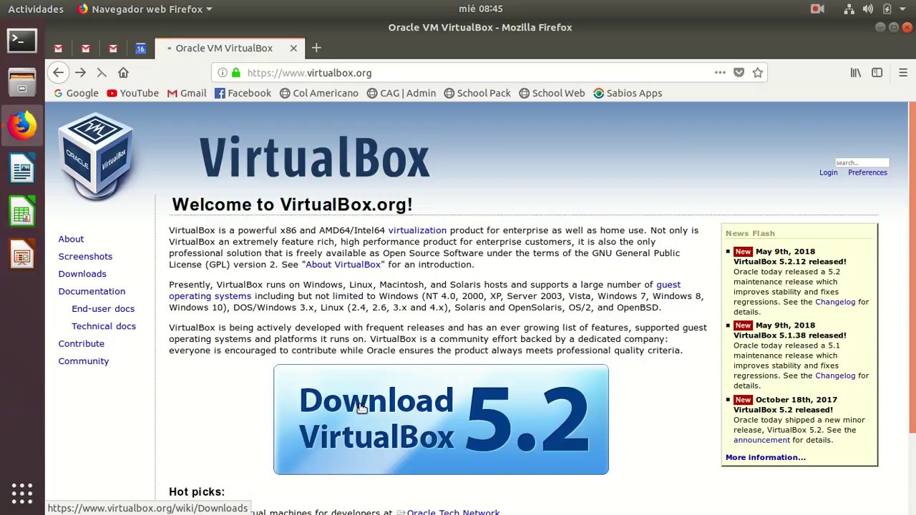Open School Pack bookmark
The width and height of the screenshot is (916, 515).
(477, 93)
